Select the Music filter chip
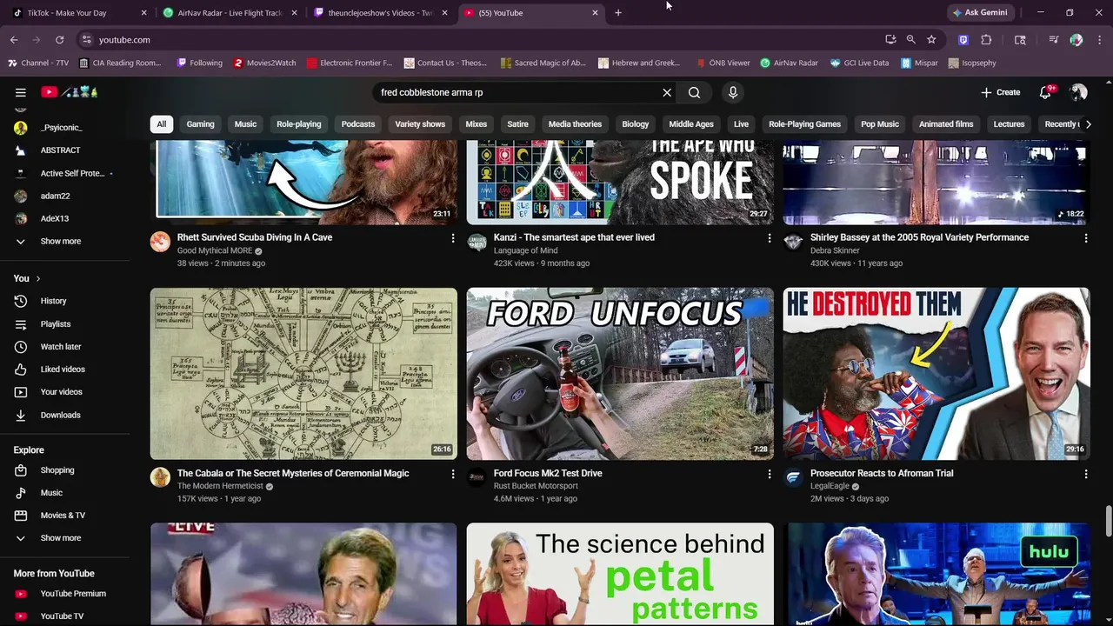This screenshot has height=626, width=1113. coord(245,123)
